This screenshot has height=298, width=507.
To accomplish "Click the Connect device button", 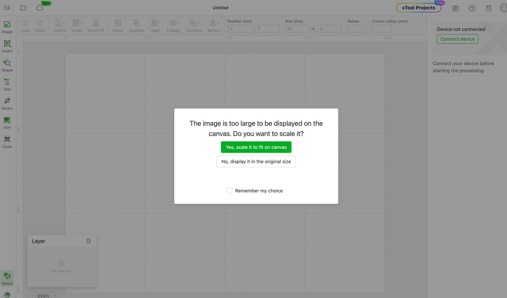I will click(x=458, y=39).
